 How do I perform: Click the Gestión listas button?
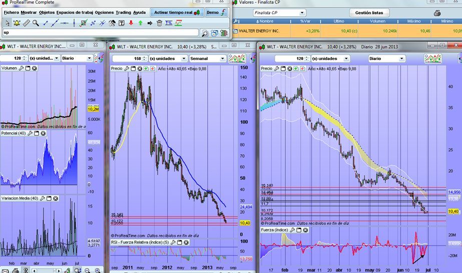[x=368, y=12]
